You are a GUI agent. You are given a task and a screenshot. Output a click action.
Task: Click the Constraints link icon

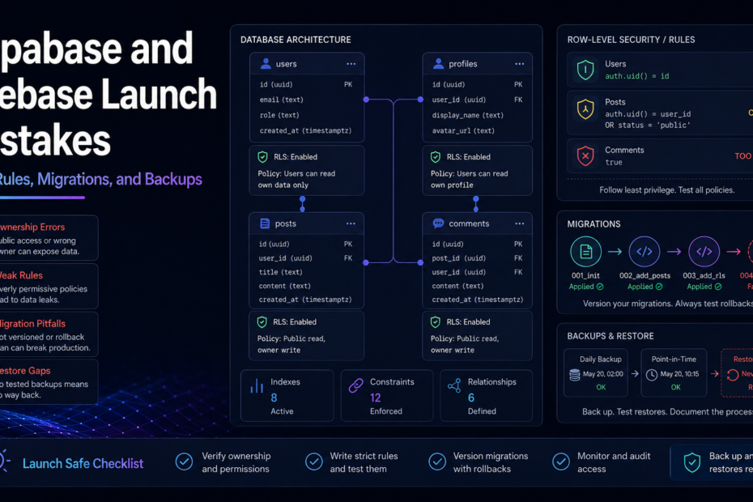[355, 385]
